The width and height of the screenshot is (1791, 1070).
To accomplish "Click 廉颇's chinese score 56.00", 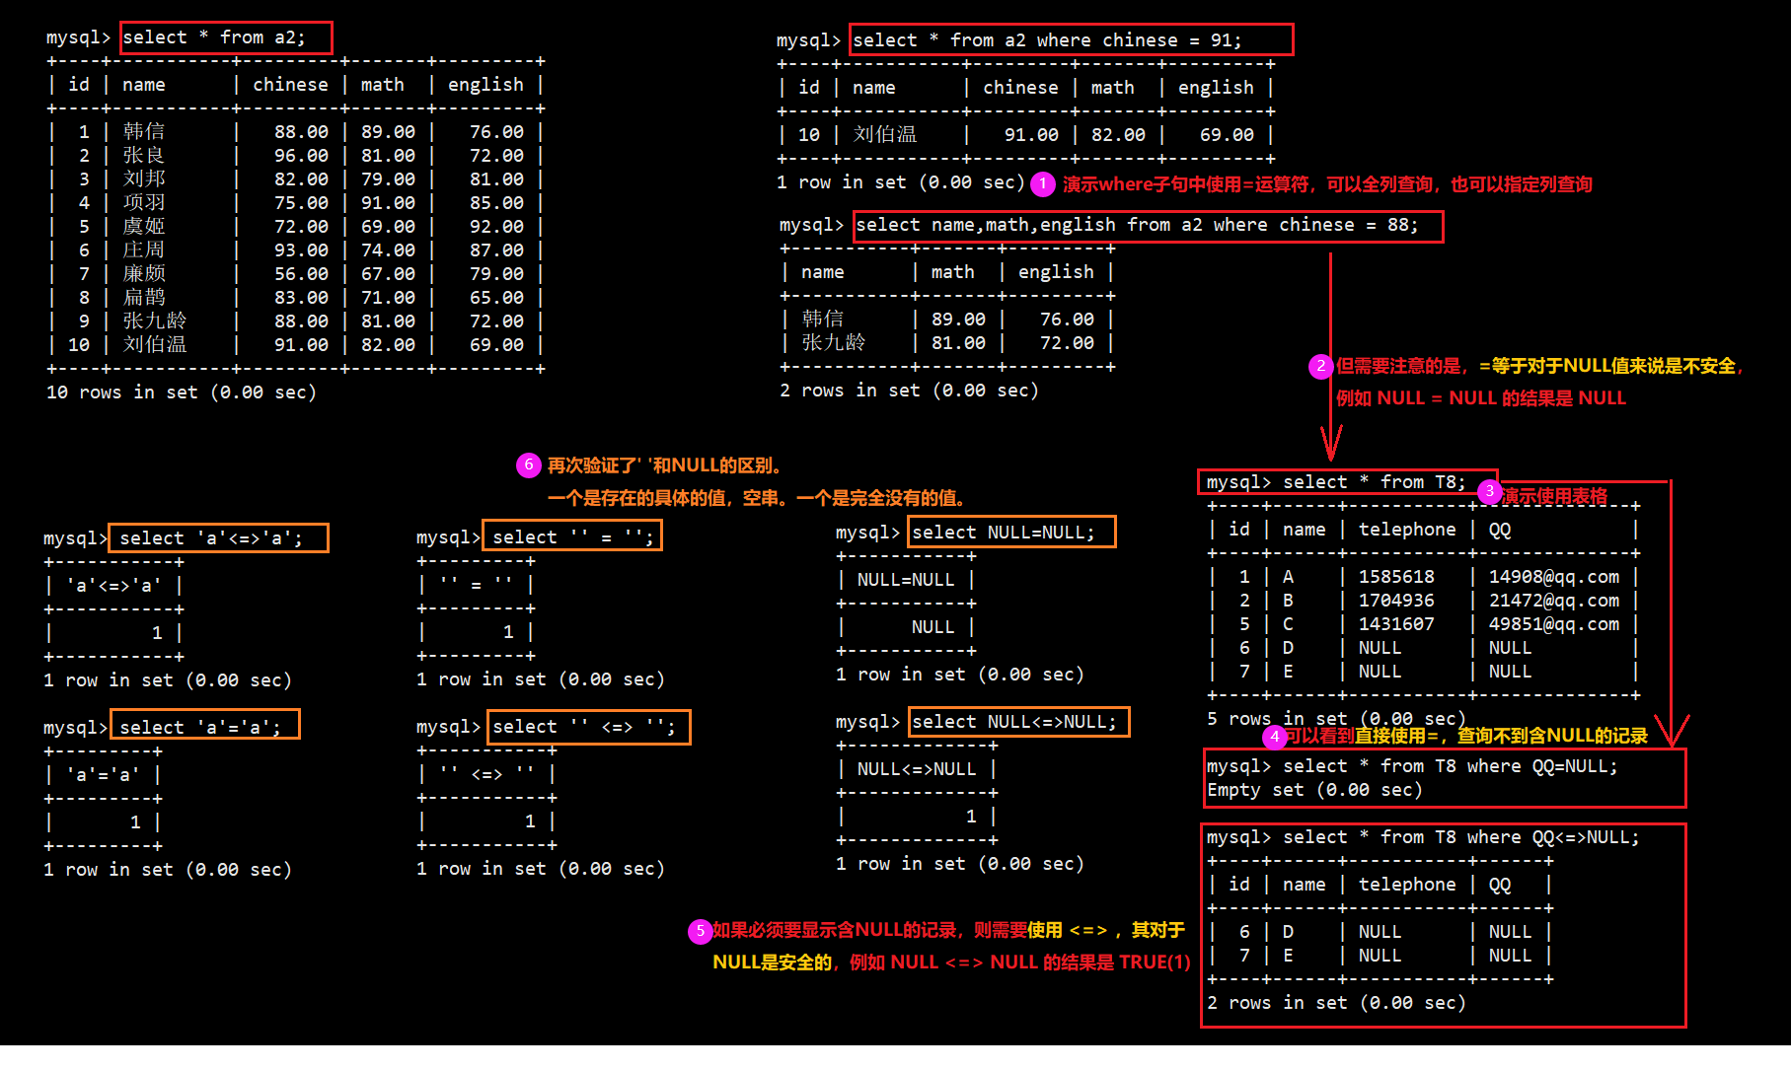I will pos(301,274).
